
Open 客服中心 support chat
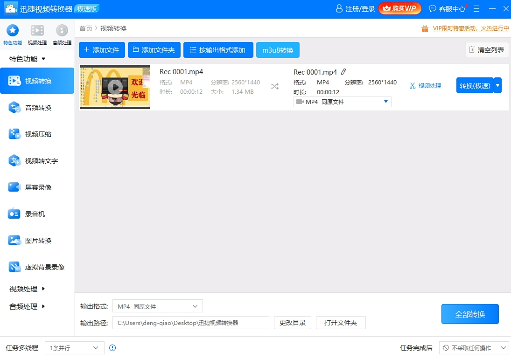coord(447,9)
